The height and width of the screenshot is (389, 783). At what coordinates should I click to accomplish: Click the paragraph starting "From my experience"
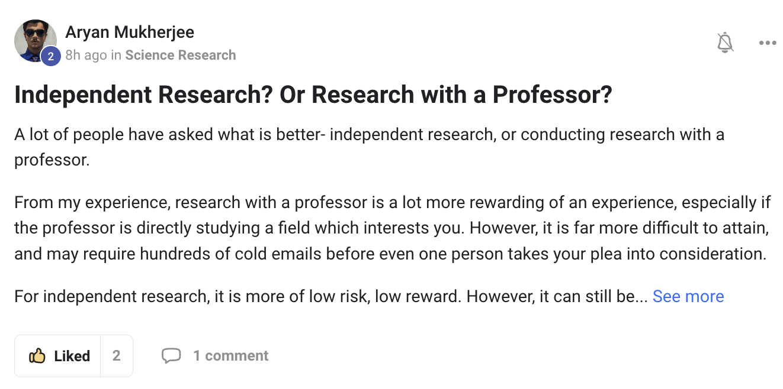pos(392,228)
